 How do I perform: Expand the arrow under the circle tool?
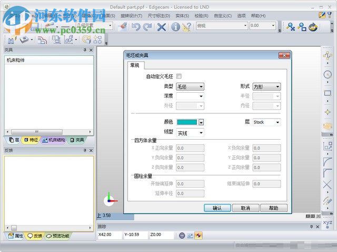[x=328, y=82]
